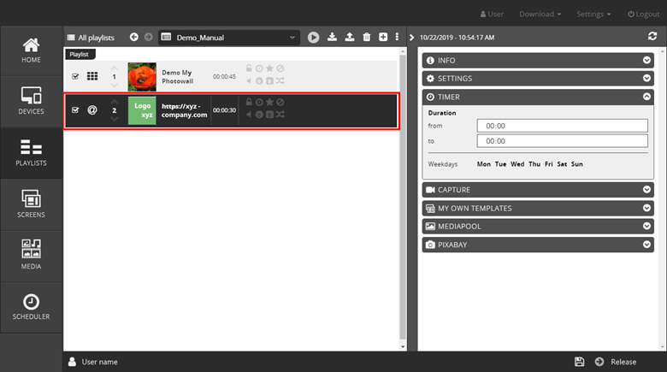Open the Demo_Manual playlist dropdown
The width and height of the screenshot is (667, 372).
coord(293,38)
